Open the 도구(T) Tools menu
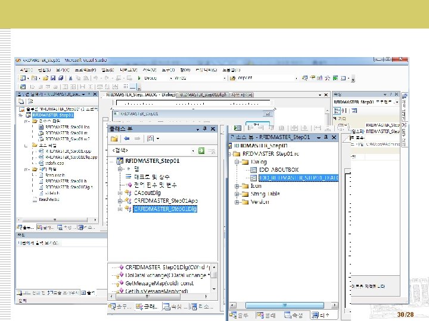This screenshot has width=429, height=321. [x=168, y=70]
